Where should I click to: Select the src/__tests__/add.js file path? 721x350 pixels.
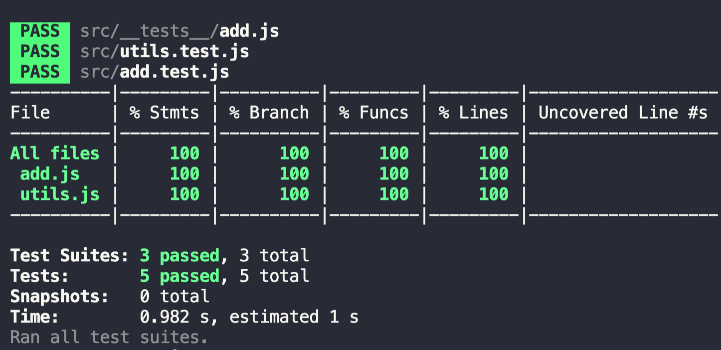point(179,31)
